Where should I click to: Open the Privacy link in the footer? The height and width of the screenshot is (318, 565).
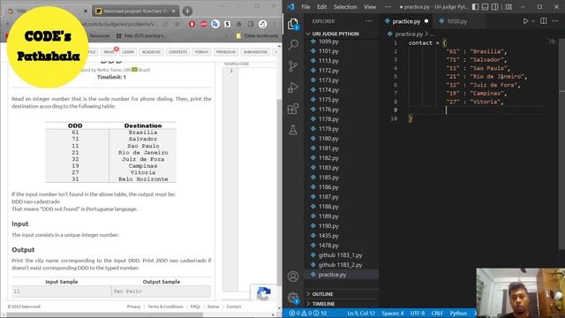pyautogui.click(x=133, y=307)
